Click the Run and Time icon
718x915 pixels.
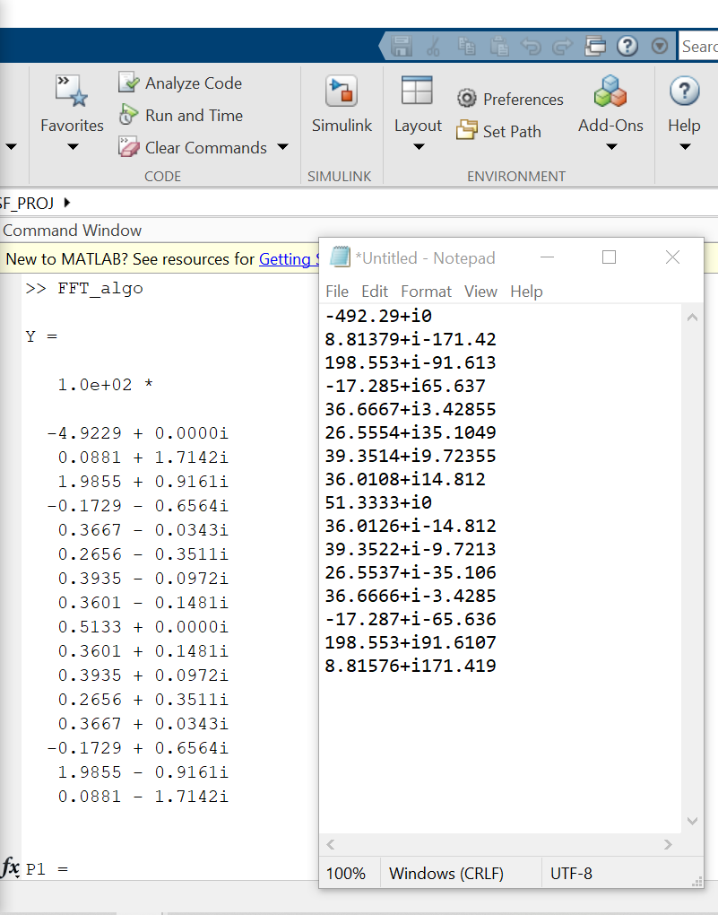point(129,115)
